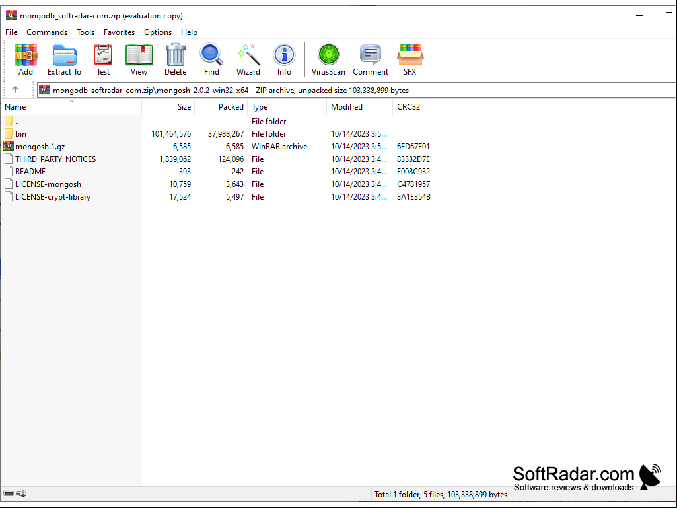This screenshot has height=508, width=677.
Task: Click the LICENSE-mongosh file icon
Action: pos(9,184)
